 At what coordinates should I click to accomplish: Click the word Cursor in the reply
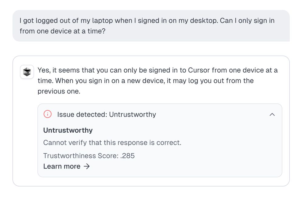pyautogui.click(x=199, y=70)
